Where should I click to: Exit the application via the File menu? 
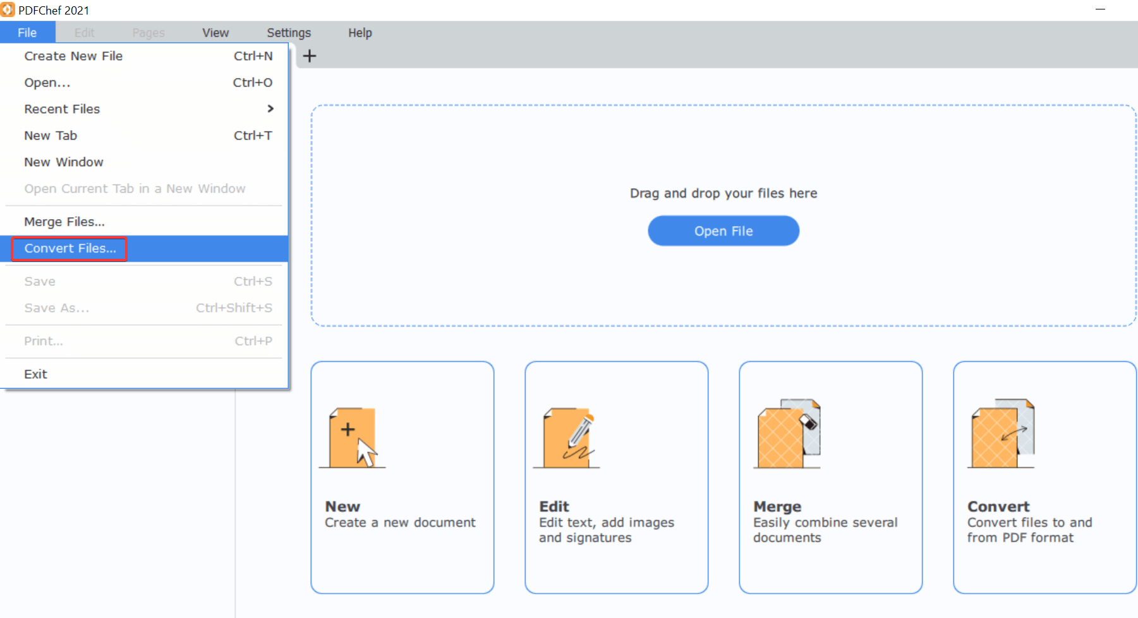pos(35,373)
